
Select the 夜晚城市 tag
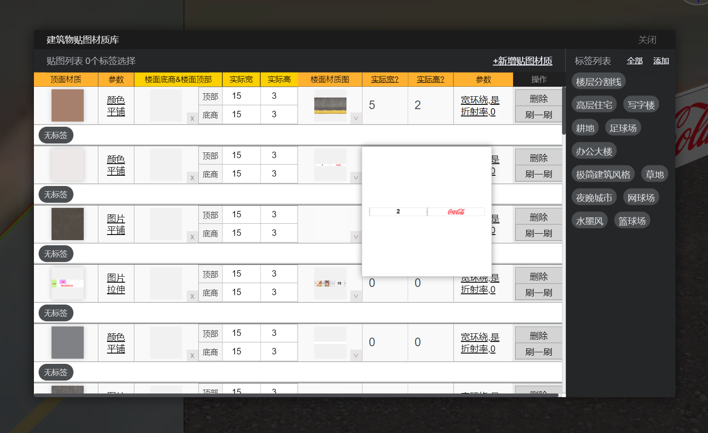pyautogui.click(x=594, y=198)
